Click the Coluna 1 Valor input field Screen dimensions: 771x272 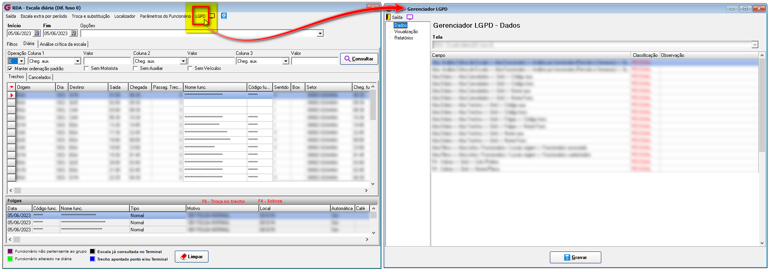click(107, 61)
